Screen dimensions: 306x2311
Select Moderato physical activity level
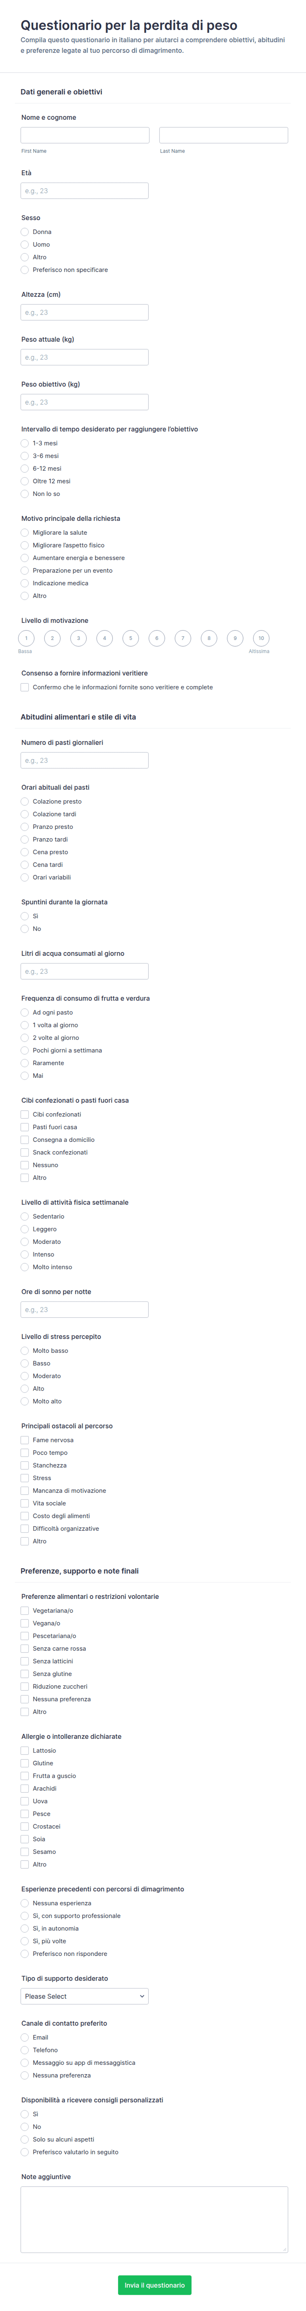click(x=25, y=1242)
